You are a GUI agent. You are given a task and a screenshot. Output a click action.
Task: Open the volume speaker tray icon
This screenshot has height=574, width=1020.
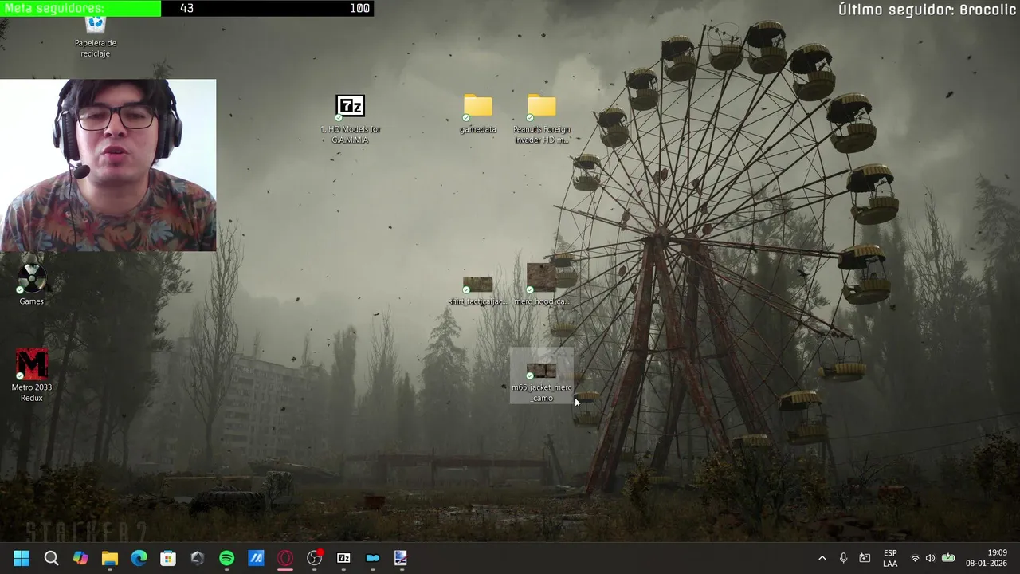tap(930, 558)
